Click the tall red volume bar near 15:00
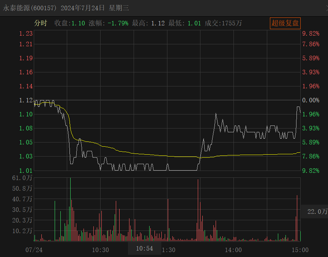 (x=297, y=218)
